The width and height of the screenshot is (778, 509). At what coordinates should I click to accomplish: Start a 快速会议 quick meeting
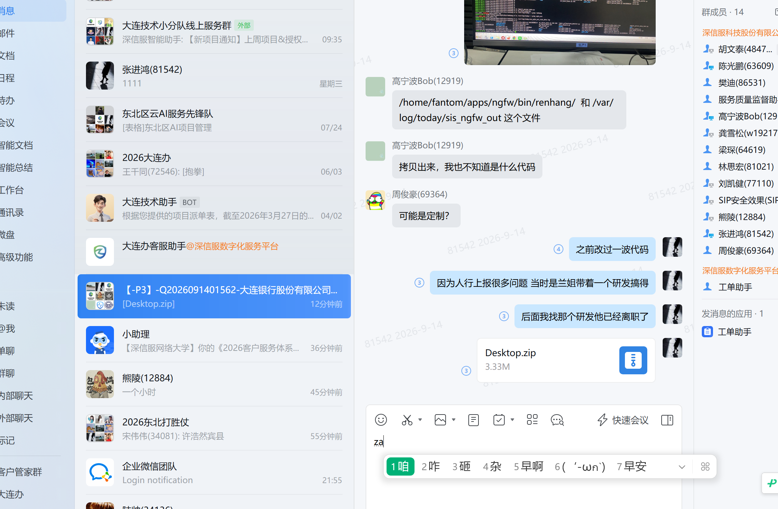(x=623, y=420)
